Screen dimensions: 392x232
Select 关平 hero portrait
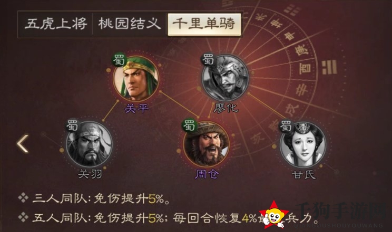point(136,78)
